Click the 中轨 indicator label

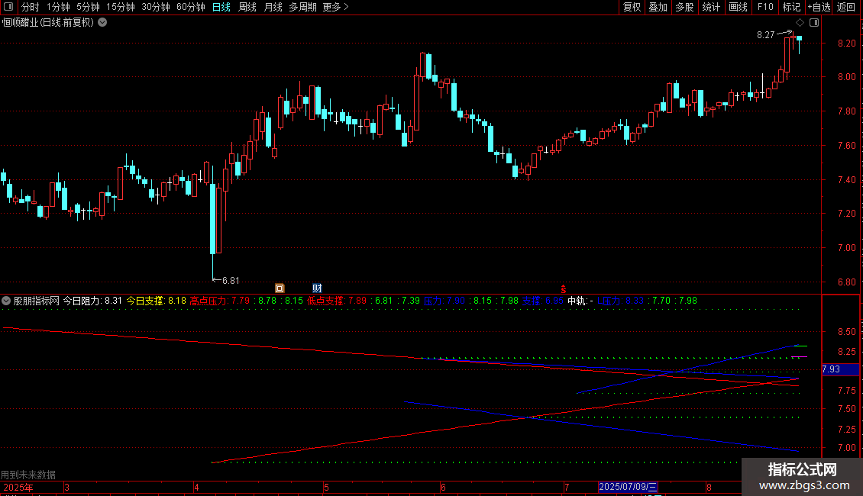click(x=577, y=301)
